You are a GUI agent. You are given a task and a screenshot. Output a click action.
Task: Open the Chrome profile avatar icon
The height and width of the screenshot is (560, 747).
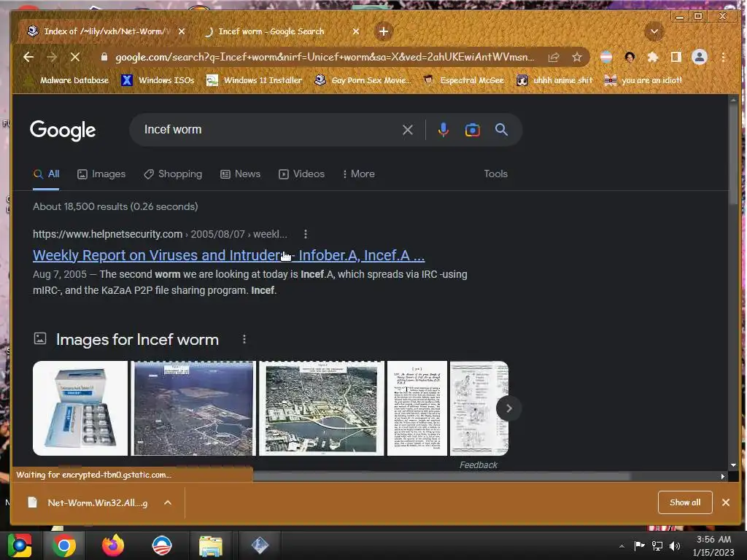[700, 57]
